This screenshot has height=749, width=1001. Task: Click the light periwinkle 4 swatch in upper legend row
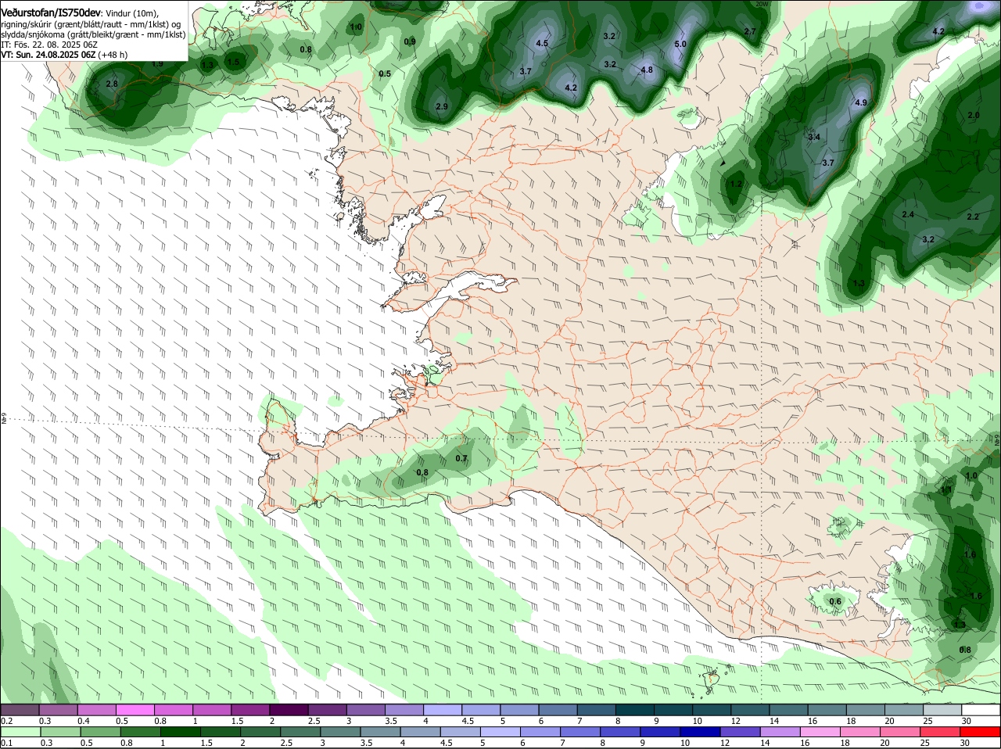(443, 710)
